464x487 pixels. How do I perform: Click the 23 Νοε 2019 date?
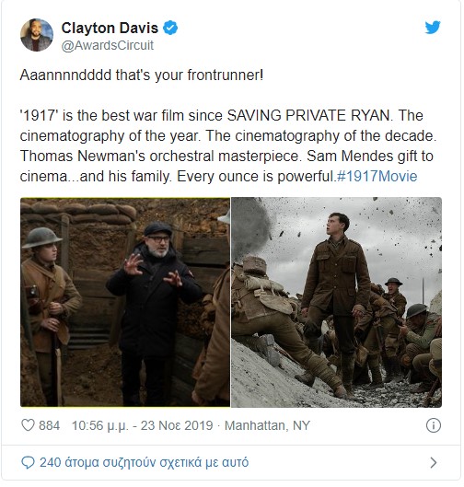(177, 425)
